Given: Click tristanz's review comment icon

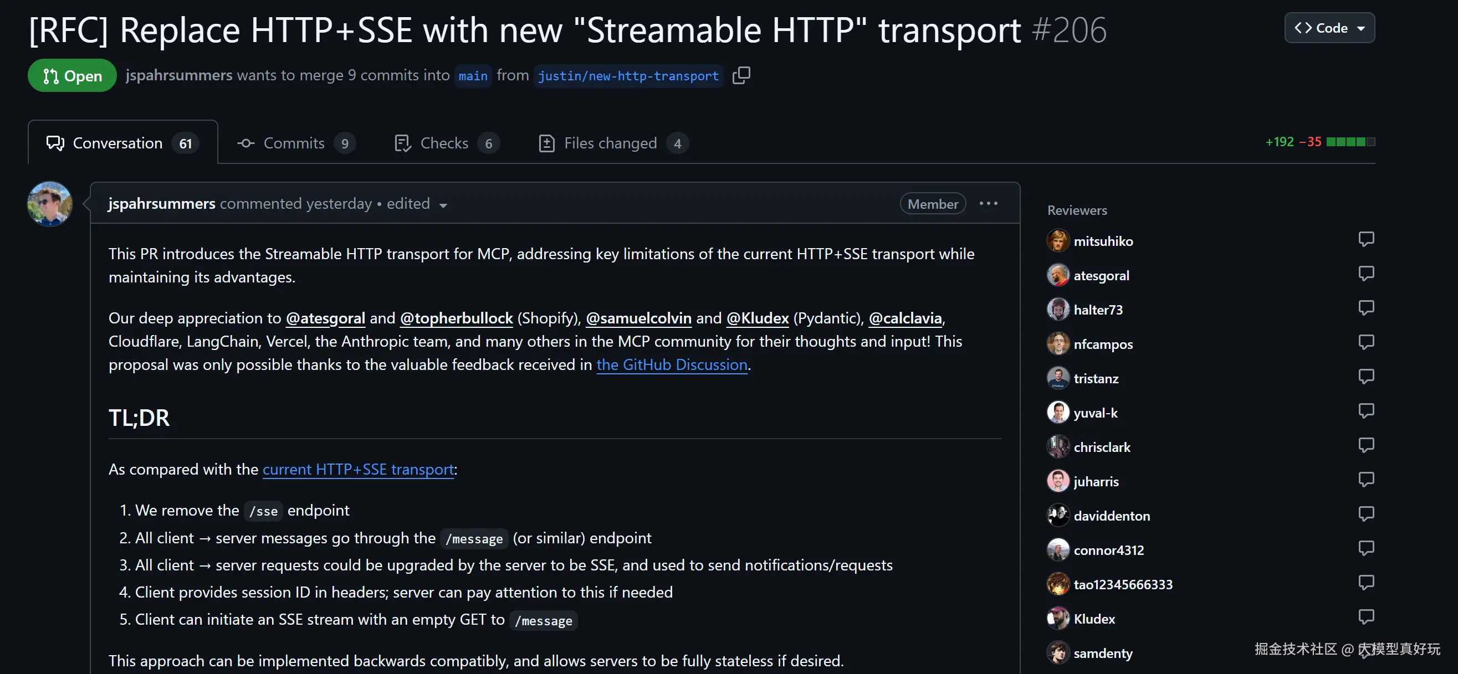Looking at the screenshot, I should pyautogui.click(x=1366, y=377).
